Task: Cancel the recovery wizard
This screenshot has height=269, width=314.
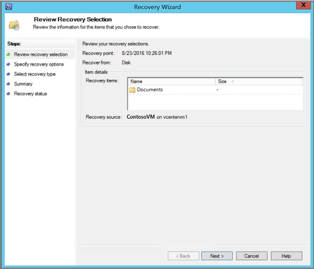Action: coord(251,256)
